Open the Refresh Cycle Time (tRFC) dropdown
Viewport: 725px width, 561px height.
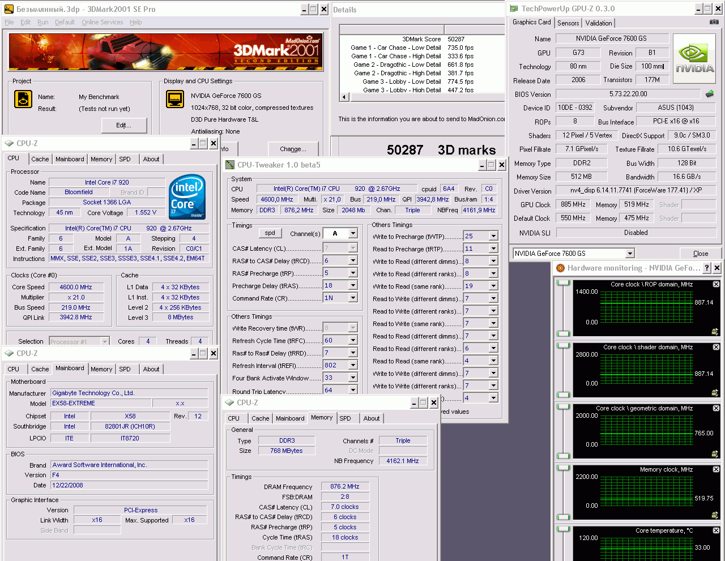[x=353, y=340]
